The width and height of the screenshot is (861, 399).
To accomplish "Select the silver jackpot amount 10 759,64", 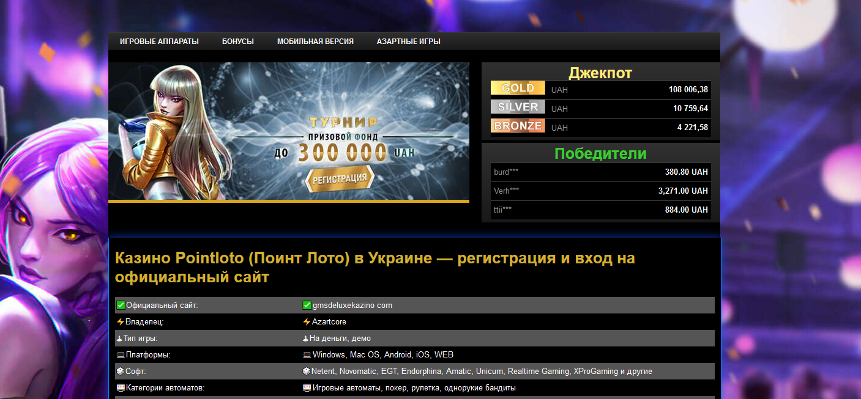I will tap(690, 109).
